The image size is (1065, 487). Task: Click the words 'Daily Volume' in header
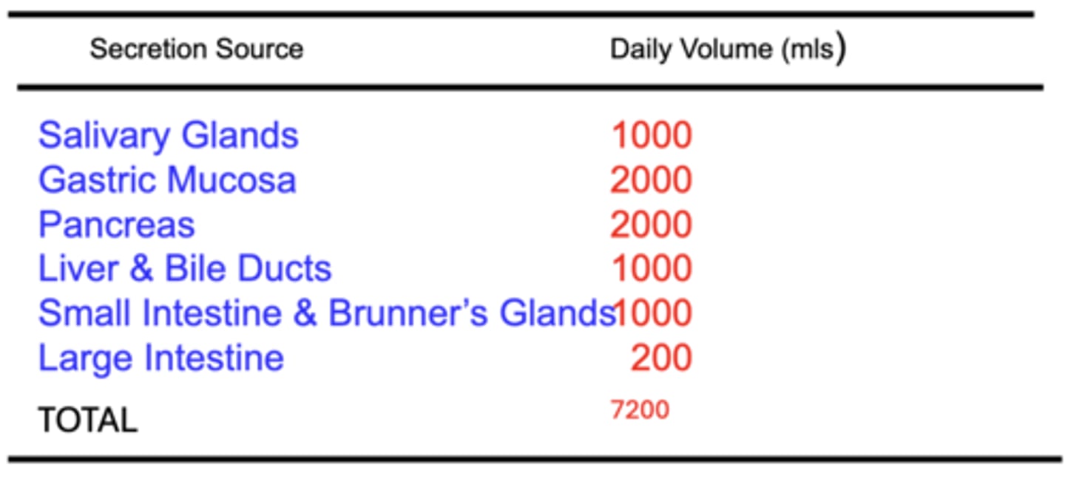(691, 50)
